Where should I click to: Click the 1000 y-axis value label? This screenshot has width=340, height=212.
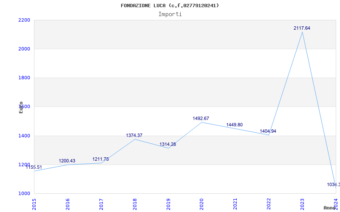coord(25,193)
